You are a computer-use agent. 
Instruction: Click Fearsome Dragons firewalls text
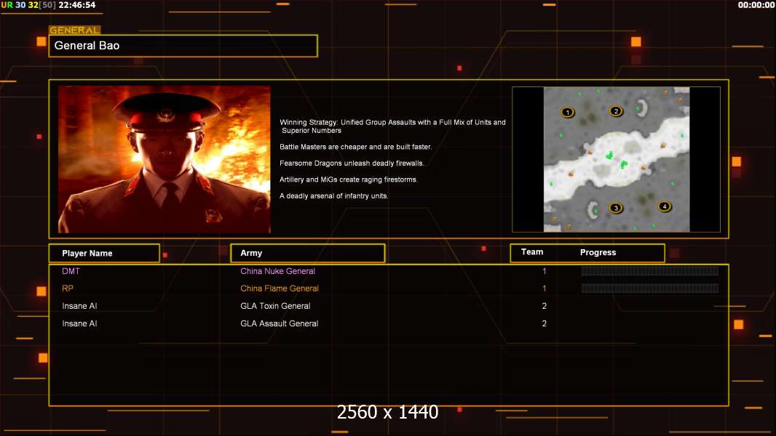tap(352, 163)
